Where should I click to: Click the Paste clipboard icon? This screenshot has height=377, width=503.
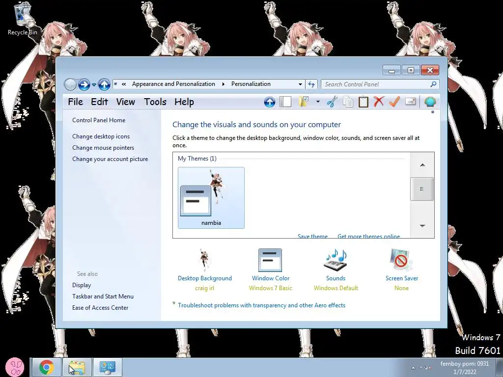[x=363, y=102]
